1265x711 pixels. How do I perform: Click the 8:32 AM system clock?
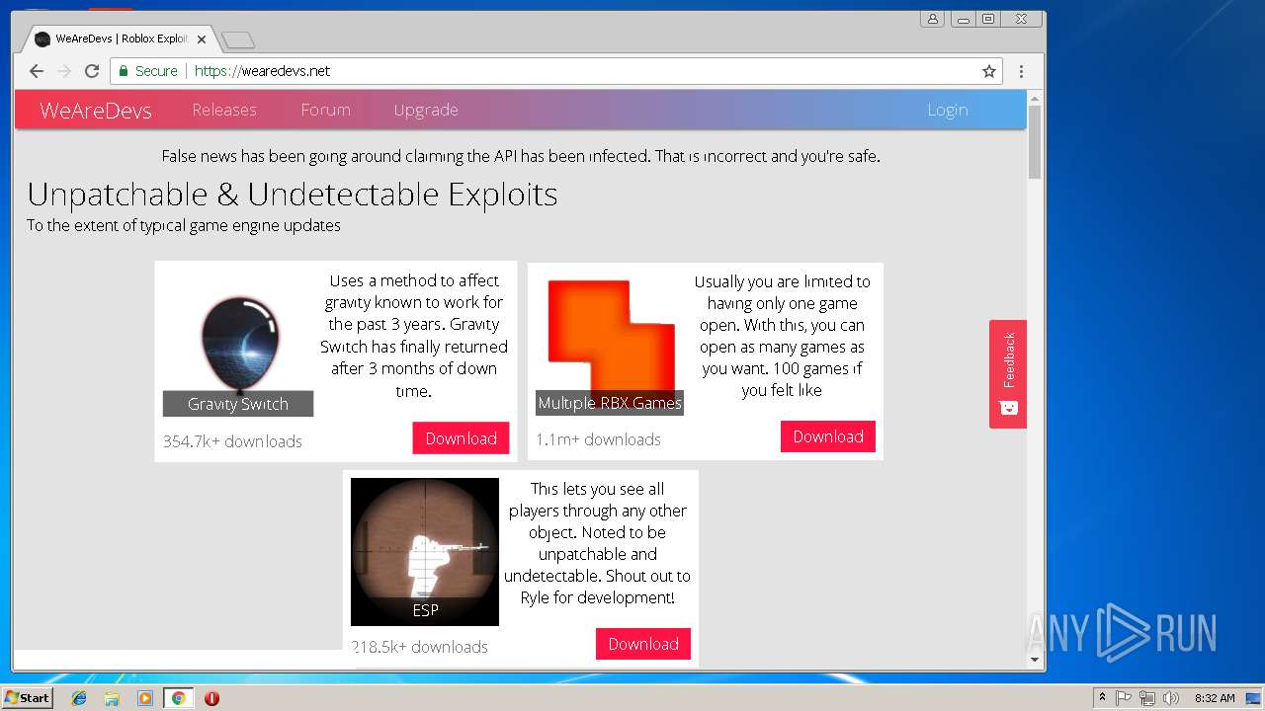tap(1215, 698)
